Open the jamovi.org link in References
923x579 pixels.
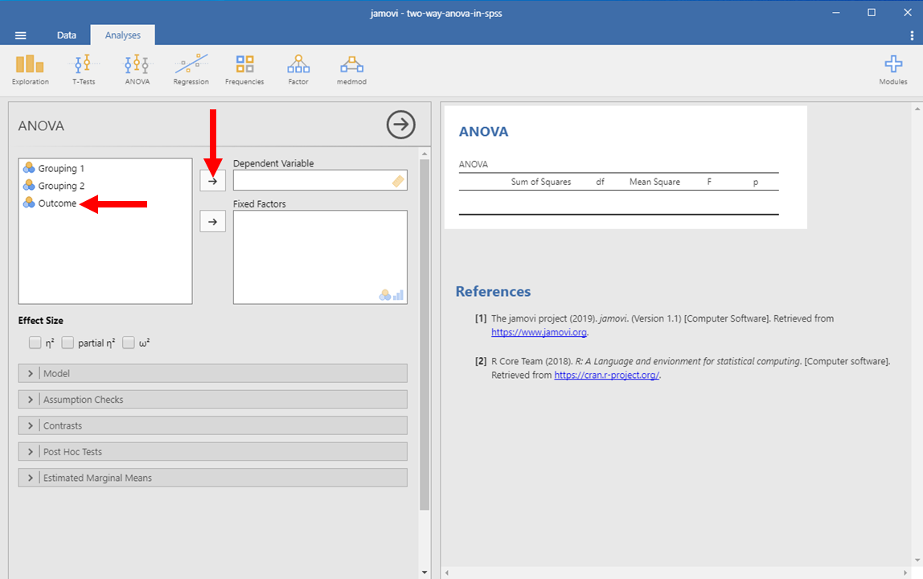tap(539, 332)
